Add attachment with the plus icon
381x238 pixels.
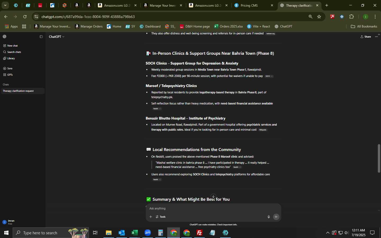click(x=151, y=217)
